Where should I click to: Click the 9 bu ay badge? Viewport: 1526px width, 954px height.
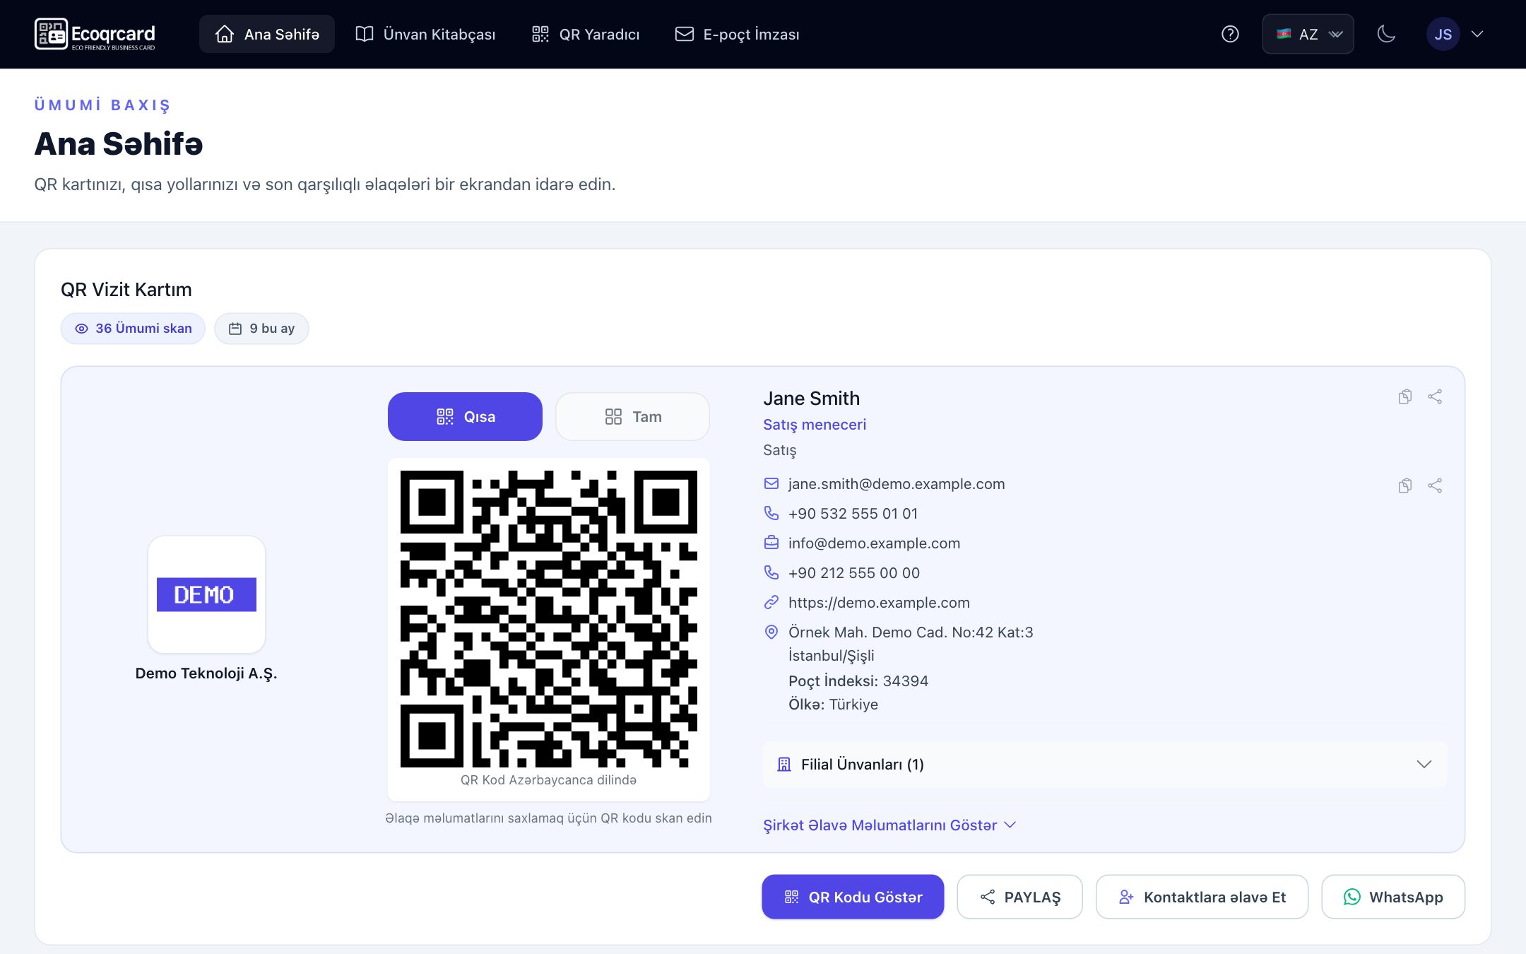[x=261, y=329]
